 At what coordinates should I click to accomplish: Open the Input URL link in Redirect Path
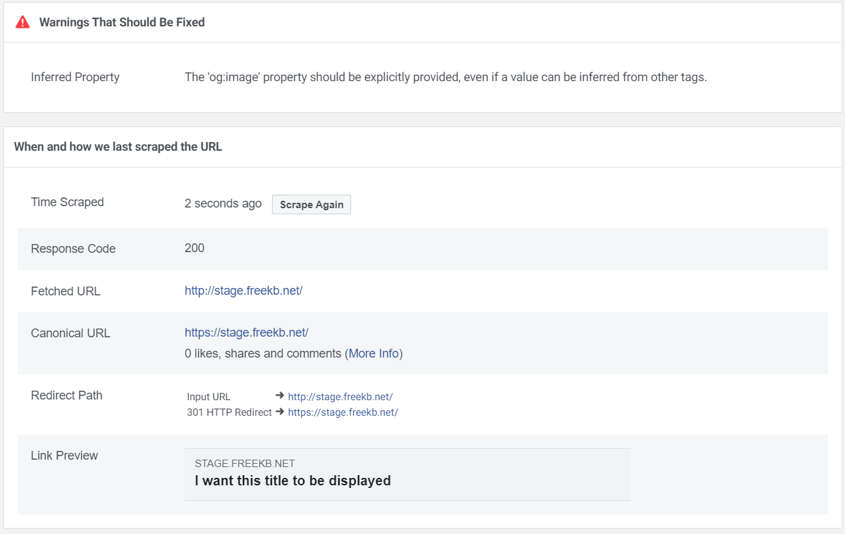(x=340, y=397)
